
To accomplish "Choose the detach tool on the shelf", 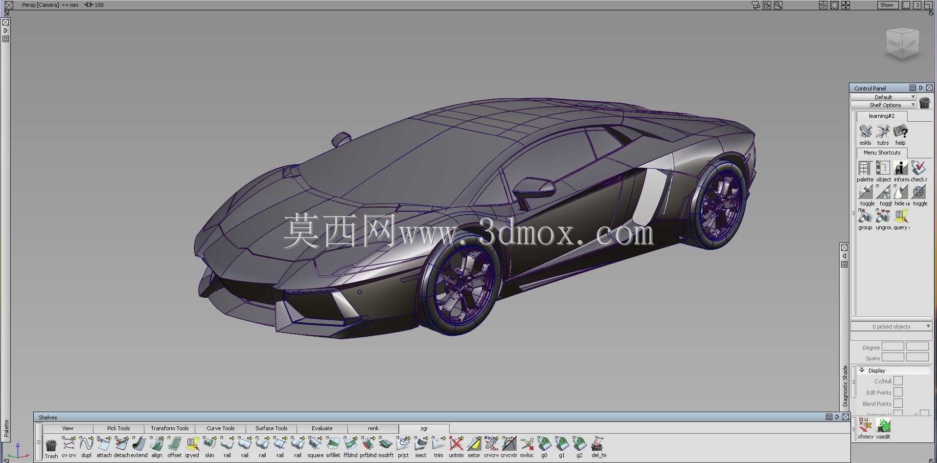I will coord(121,444).
